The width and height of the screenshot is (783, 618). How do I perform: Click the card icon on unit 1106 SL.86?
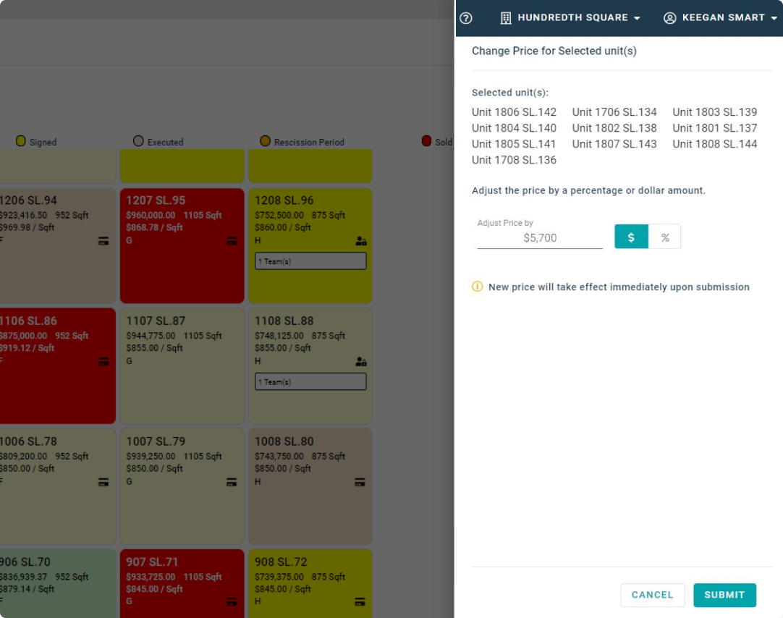click(103, 362)
